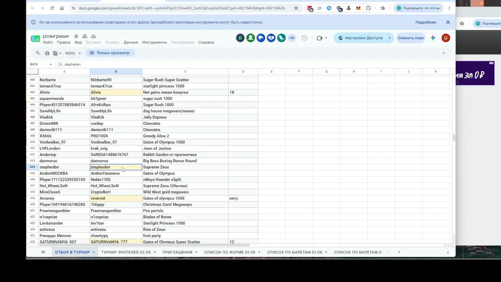Show the +86 more collaborators

point(292,38)
